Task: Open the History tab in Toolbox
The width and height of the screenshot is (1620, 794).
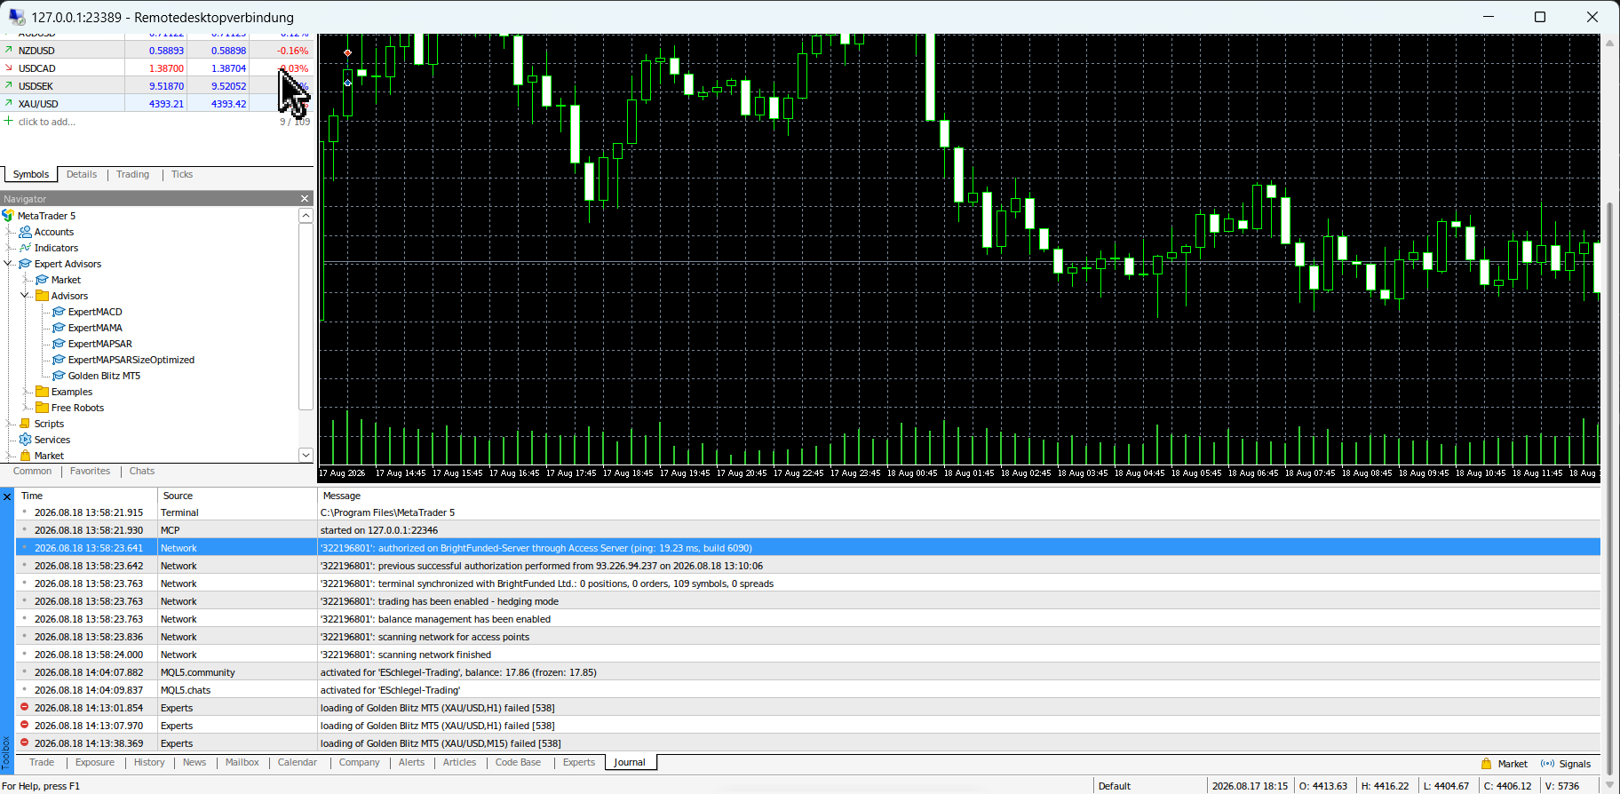Action: tap(149, 762)
